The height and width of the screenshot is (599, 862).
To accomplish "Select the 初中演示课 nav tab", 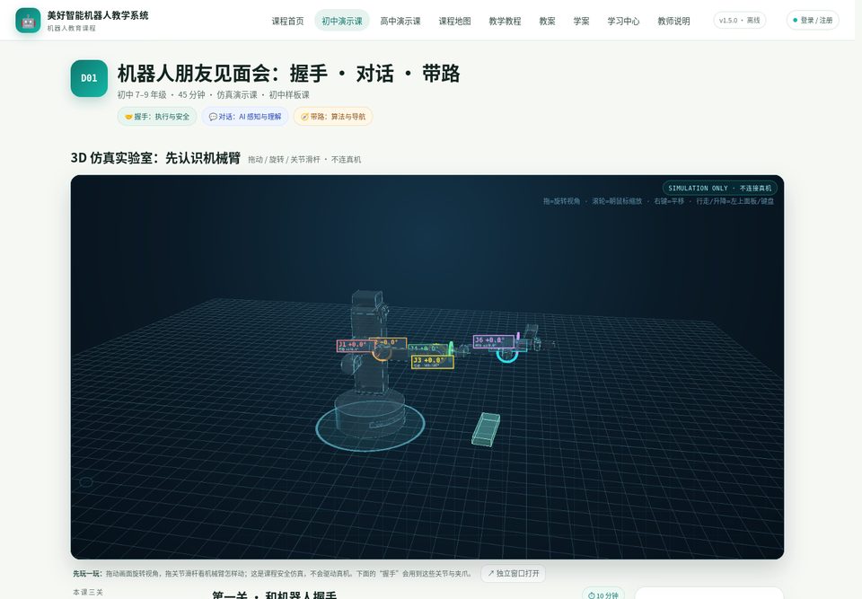I will [342, 21].
